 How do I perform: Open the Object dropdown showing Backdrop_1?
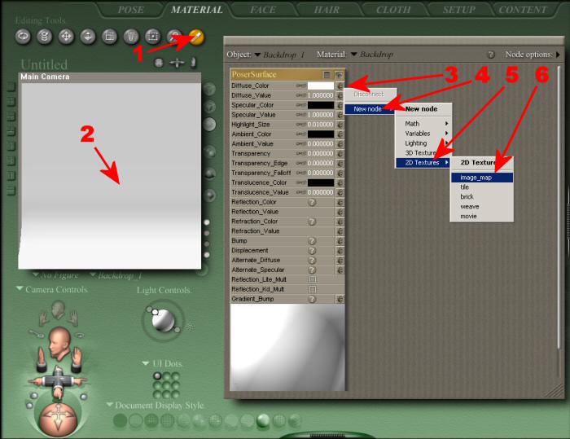[x=279, y=55]
